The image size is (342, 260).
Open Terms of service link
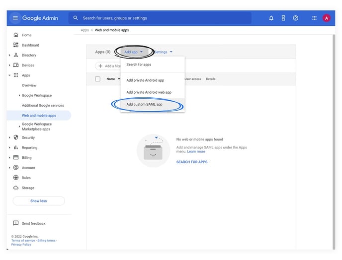pos(23,241)
